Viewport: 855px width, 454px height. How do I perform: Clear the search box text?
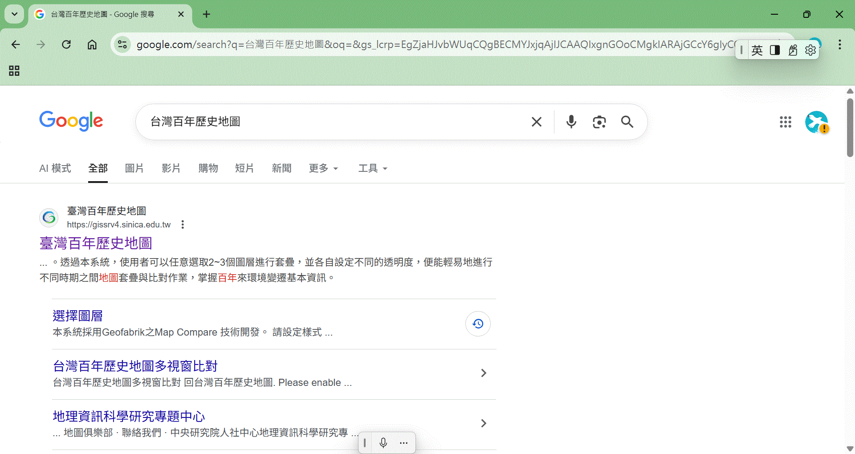coord(537,122)
